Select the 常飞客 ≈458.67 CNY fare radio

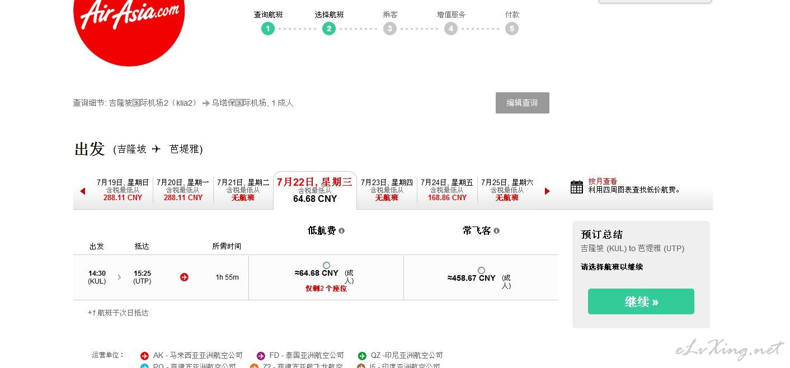click(481, 270)
